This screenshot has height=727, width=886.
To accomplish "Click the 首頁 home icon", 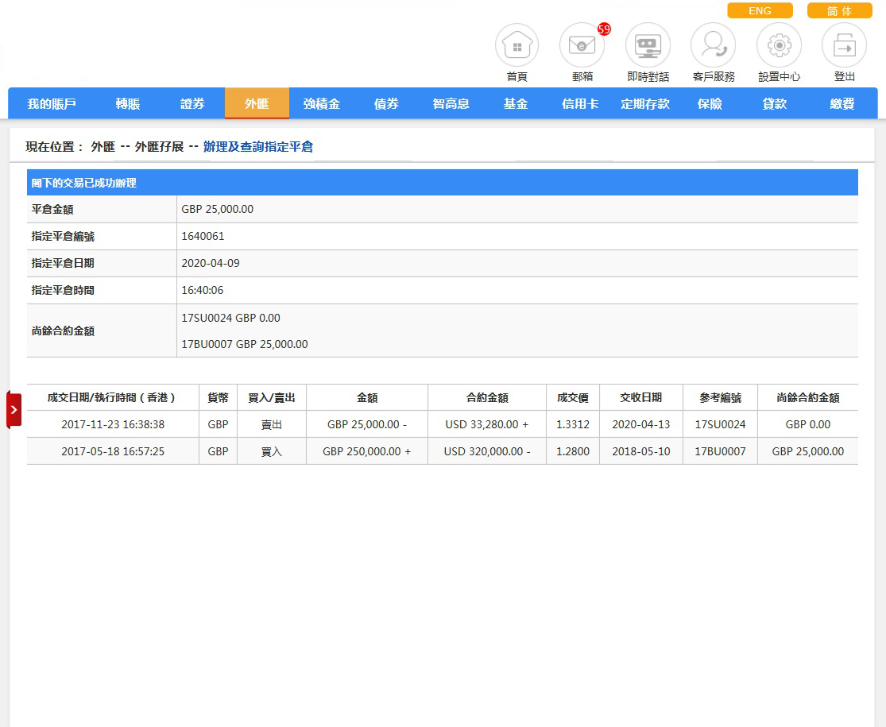I will click(x=517, y=46).
